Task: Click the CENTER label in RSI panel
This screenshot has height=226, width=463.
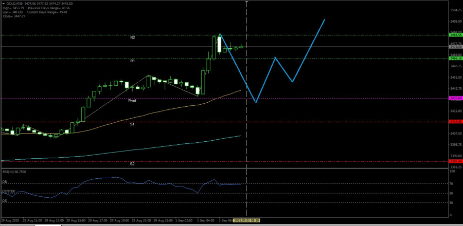Action: pyautogui.click(x=8, y=191)
